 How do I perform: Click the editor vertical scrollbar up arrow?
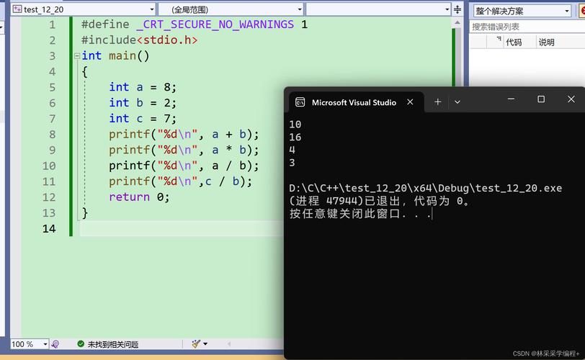coord(457,24)
